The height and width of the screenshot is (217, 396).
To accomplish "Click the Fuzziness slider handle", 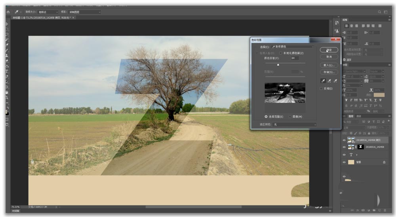I will click(278, 65).
